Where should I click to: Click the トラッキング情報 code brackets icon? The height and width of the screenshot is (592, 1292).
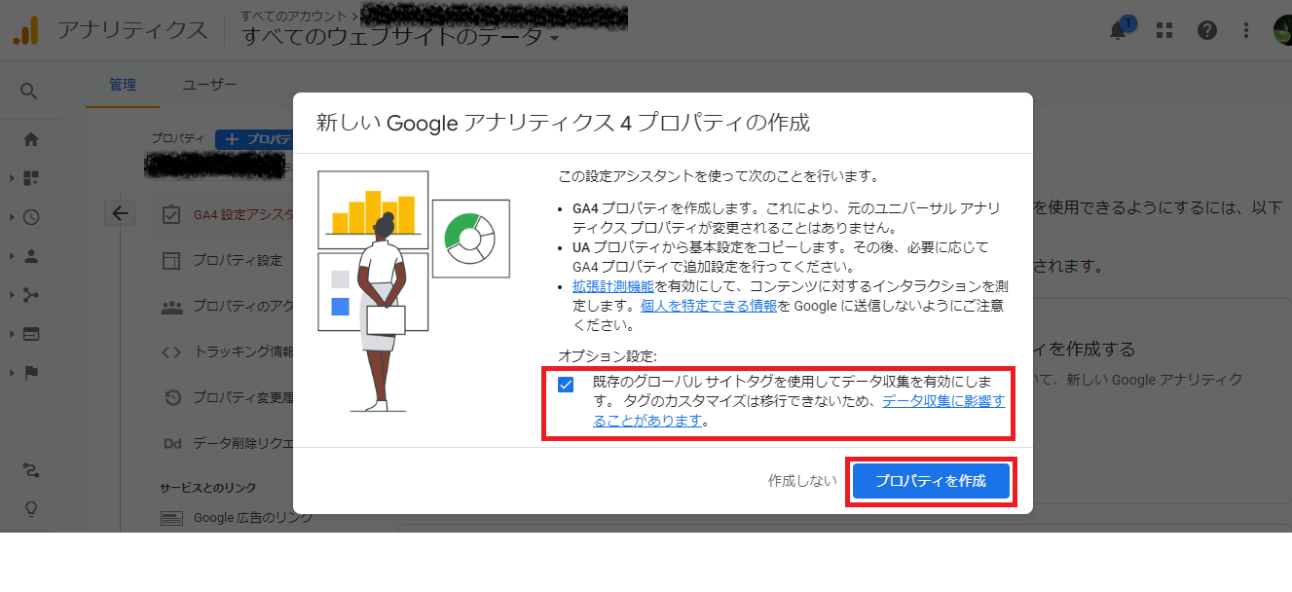(171, 352)
